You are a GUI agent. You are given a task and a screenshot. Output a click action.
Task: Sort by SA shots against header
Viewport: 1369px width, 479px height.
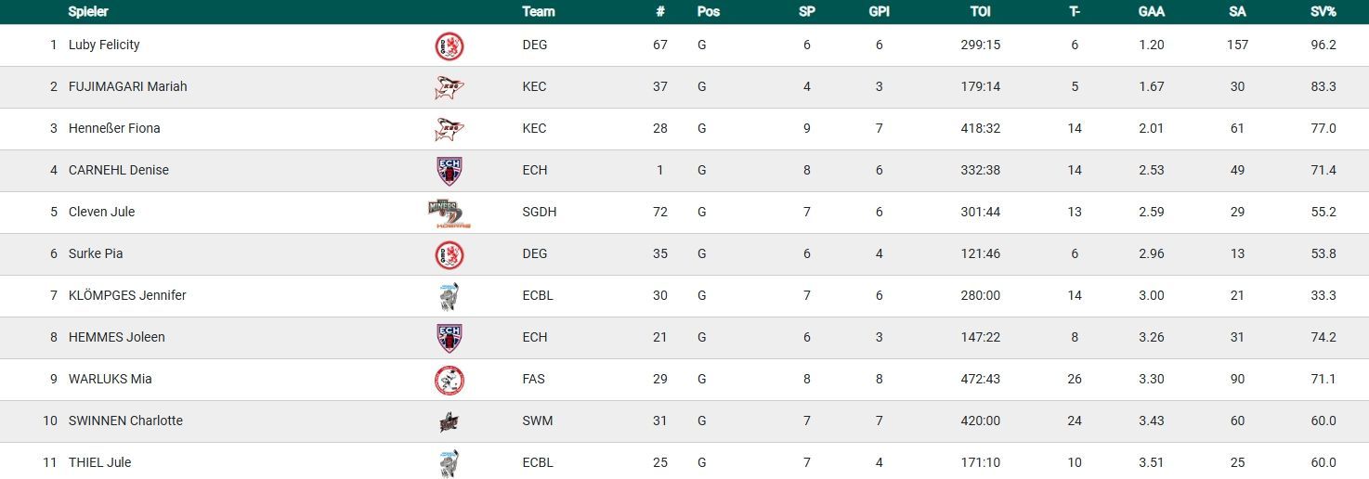click(1236, 12)
